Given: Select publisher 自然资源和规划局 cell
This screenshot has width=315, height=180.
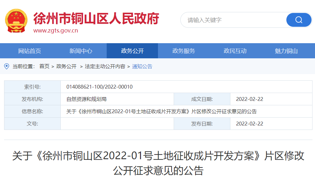Looking at the screenshot, I should [x=117, y=99].
